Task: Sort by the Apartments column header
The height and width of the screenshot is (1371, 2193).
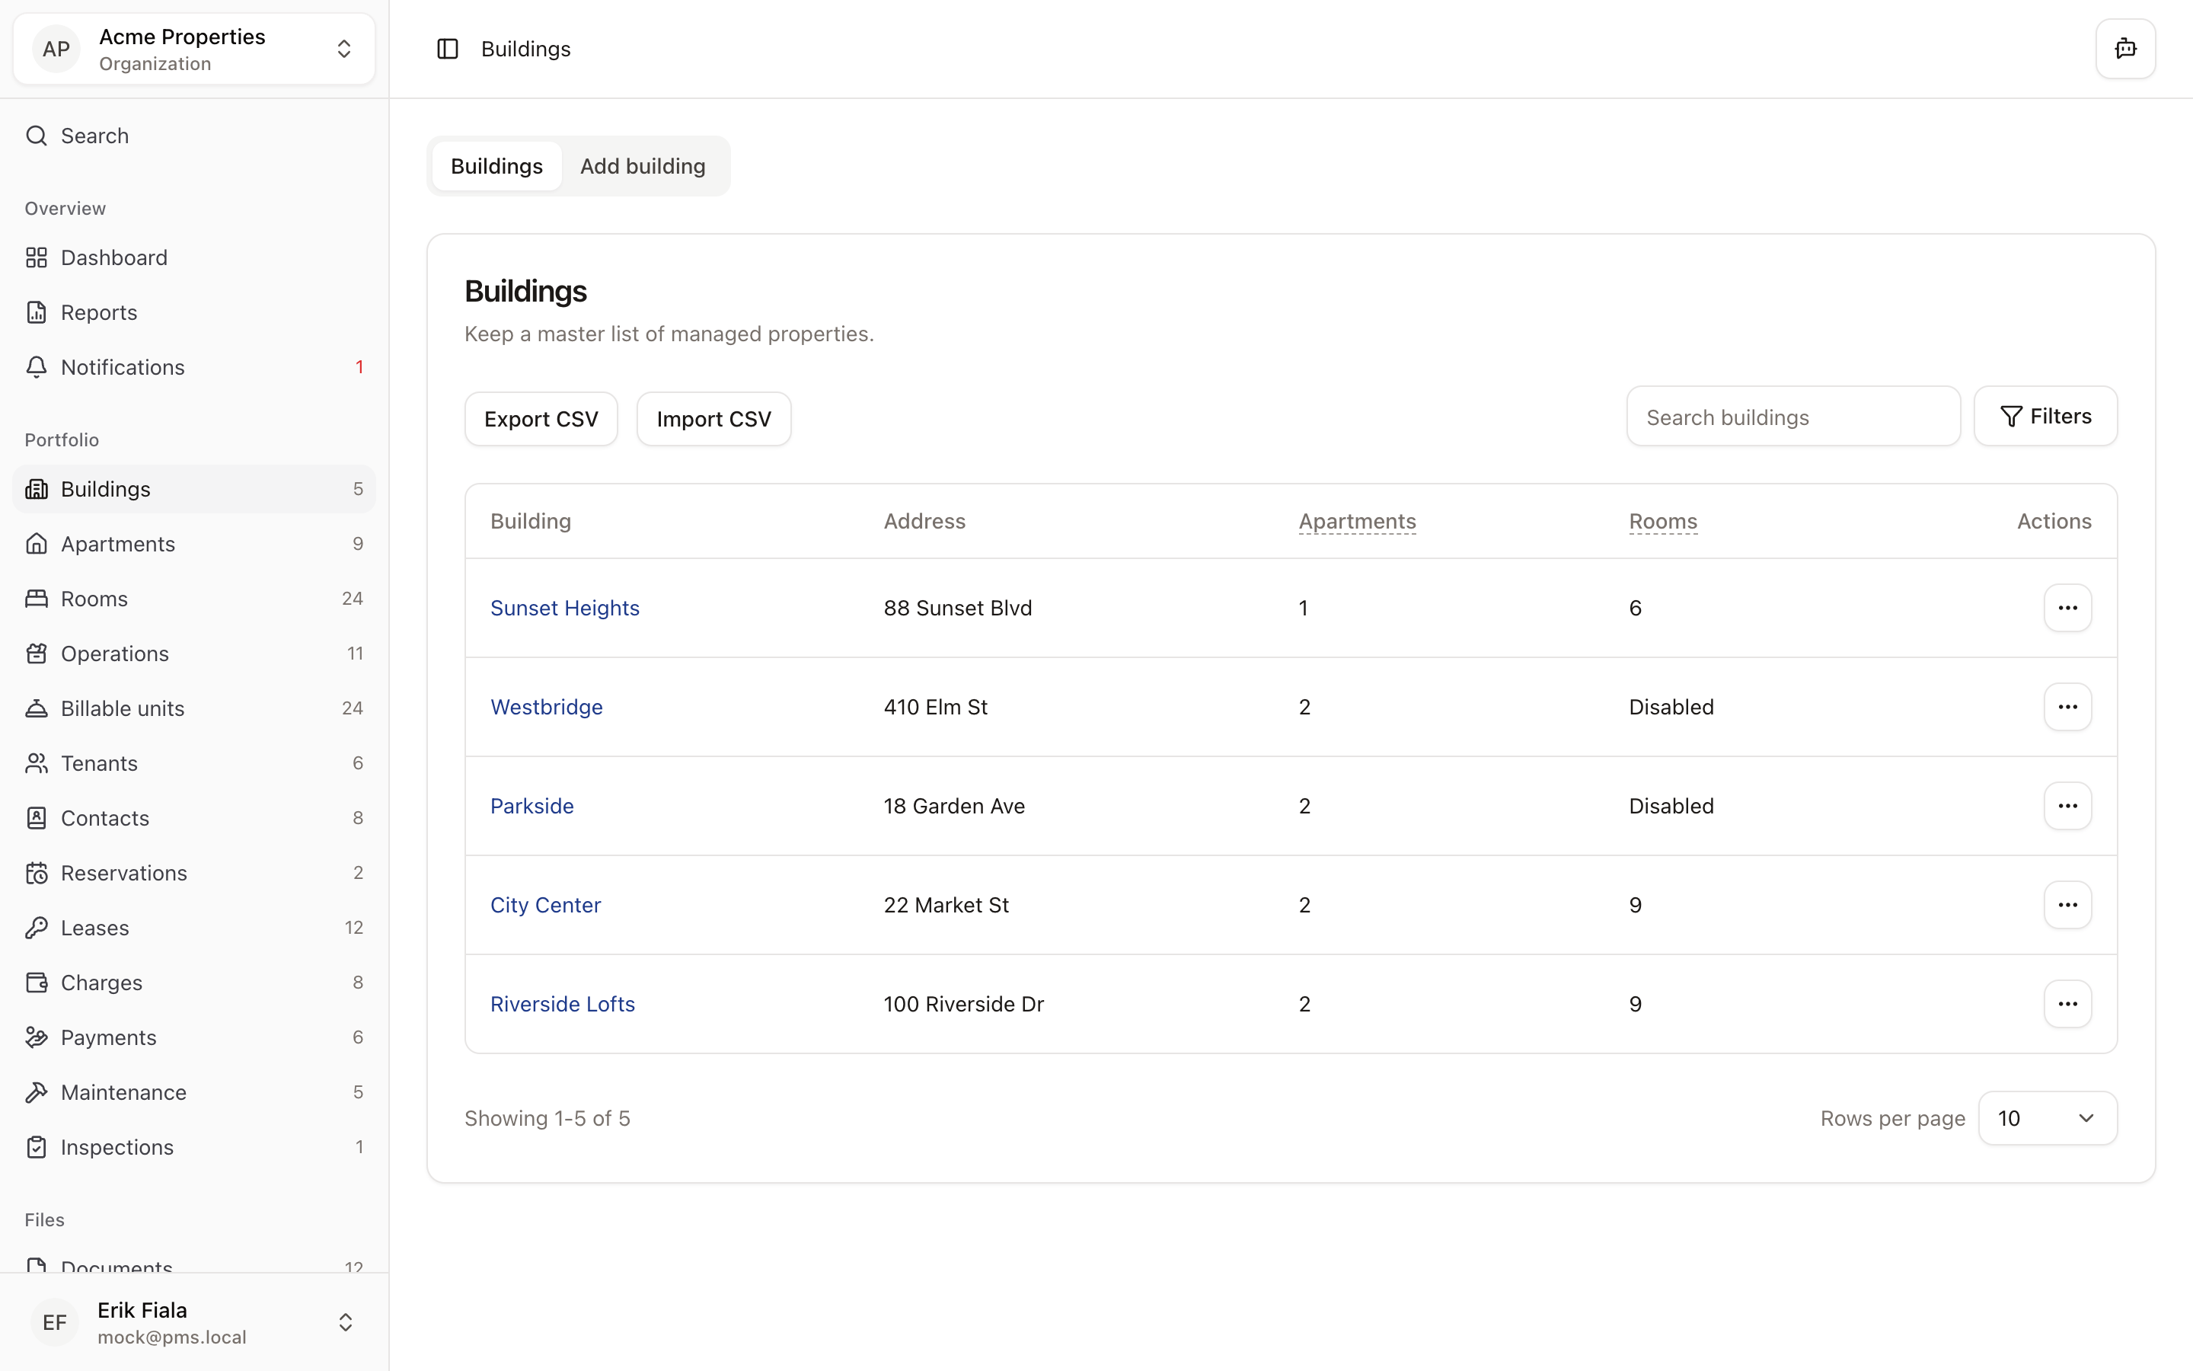Action: tap(1357, 522)
